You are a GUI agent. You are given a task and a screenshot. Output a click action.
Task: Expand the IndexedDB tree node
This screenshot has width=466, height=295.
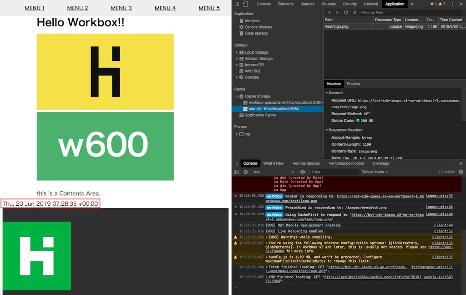point(237,65)
